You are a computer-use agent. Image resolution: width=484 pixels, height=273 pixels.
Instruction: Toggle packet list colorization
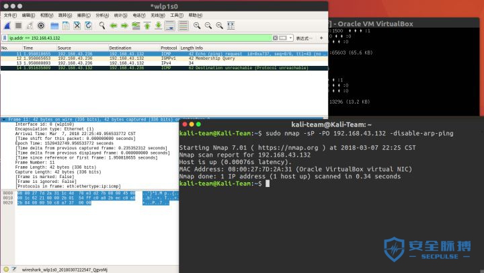[x=183, y=26]
